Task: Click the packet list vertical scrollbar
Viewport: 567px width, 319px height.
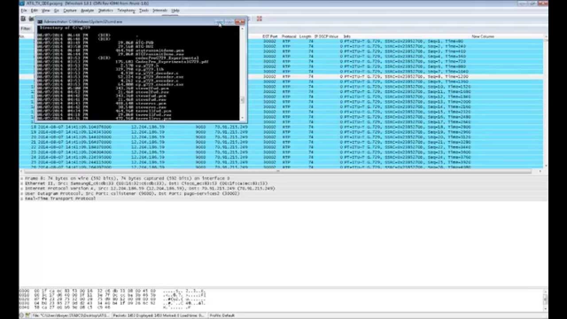Action: 546,101
